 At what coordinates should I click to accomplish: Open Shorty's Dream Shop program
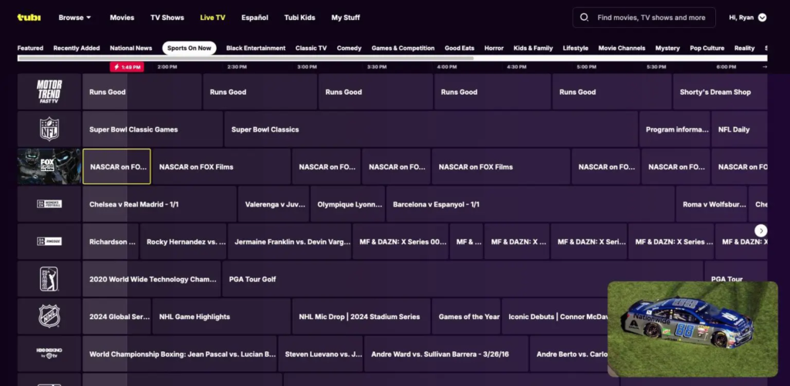click(x=720, y=92)
